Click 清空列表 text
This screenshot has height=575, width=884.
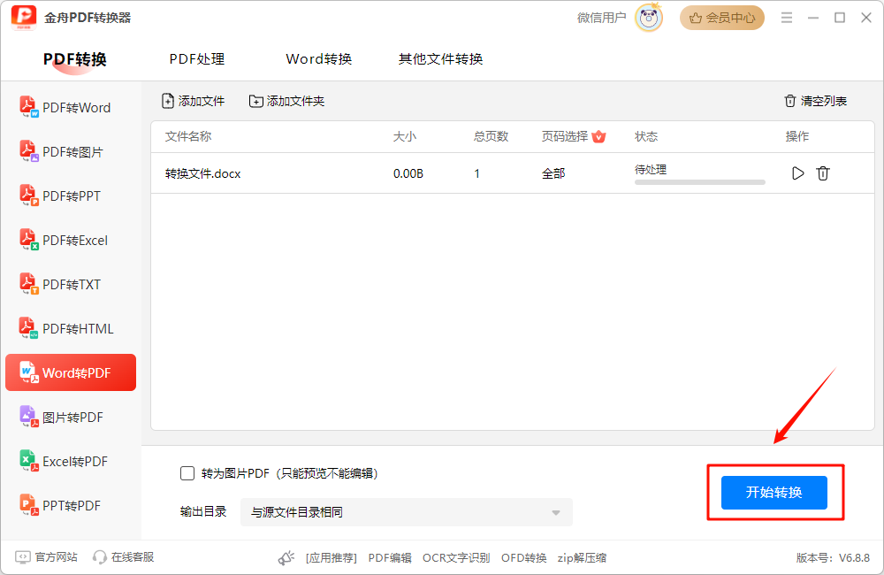pos(824,101)
